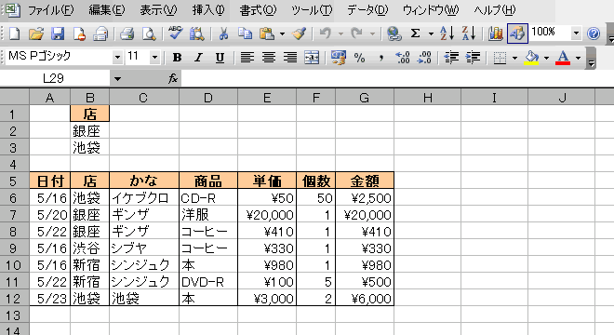614x335 pixels.
Task: Select column header G
Action: (365, 98)
